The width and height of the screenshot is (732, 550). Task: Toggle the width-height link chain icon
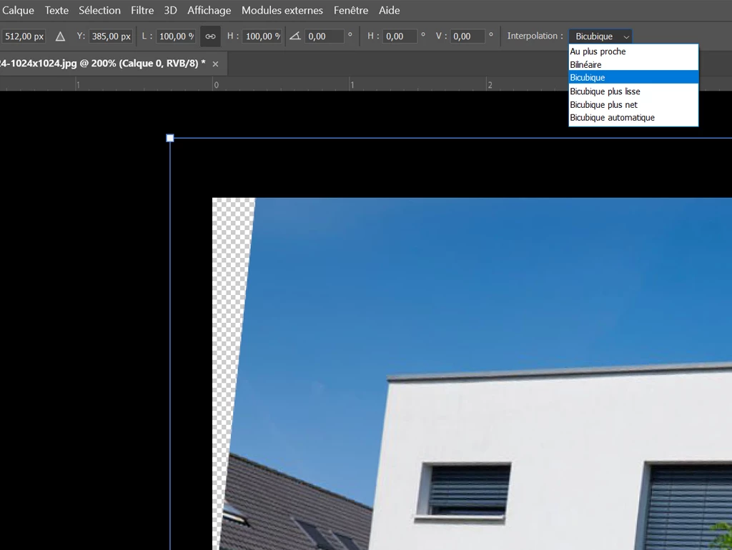pyautogui.click(x=211, y=36)
